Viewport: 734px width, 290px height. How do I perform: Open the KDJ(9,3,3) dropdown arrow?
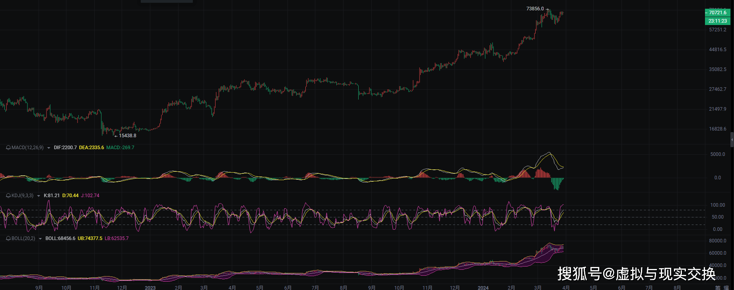pyautogui.click(x=39, y=196)
